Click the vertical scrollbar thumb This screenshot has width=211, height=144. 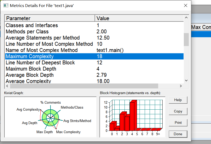186,40
